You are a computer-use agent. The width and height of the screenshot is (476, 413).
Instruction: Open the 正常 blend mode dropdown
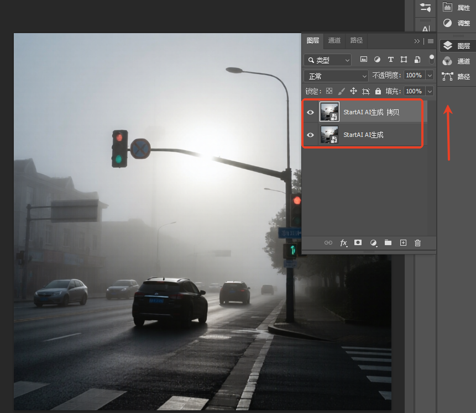336,76
